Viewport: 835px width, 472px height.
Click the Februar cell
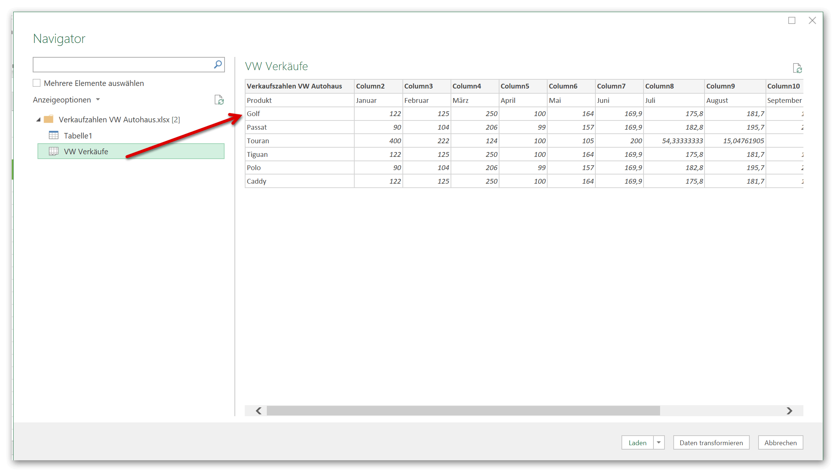coord(427,100)
